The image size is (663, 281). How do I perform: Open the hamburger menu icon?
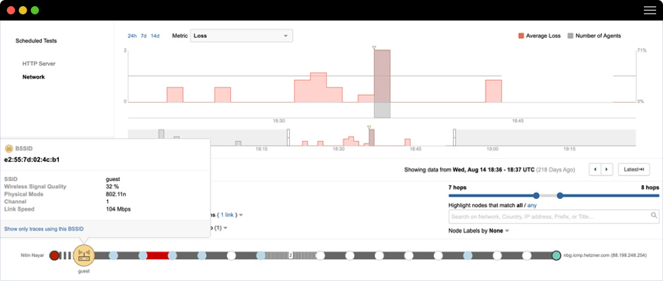(649, 10)
